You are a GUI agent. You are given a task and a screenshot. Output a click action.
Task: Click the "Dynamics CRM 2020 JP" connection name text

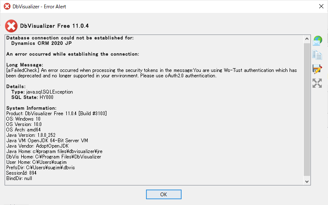[x=41, y=43]
